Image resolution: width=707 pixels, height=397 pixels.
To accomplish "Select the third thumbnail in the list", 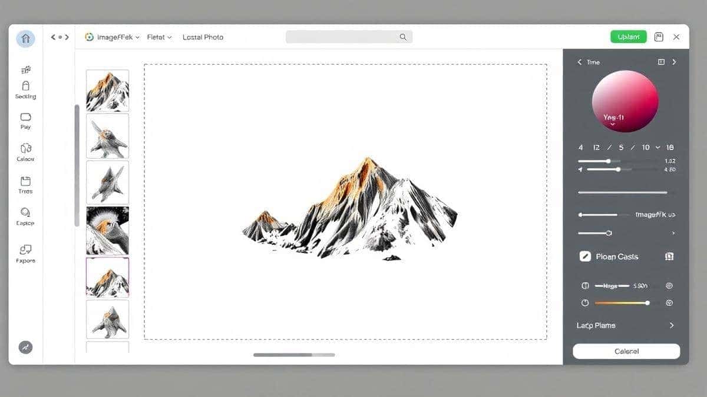I will 107,182.
